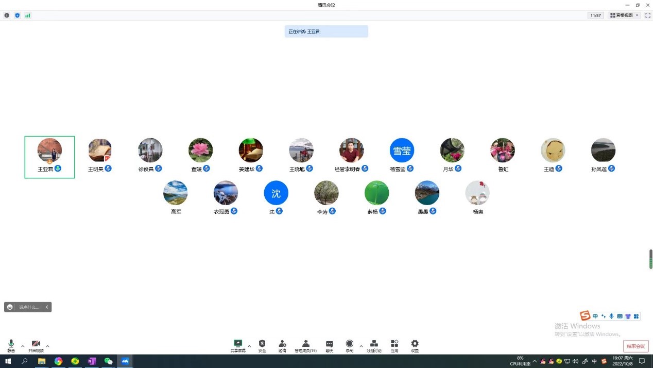Screen dimensions: 653x368
Task: Open the Security (安全) shield icon
Action: [262, 344]
